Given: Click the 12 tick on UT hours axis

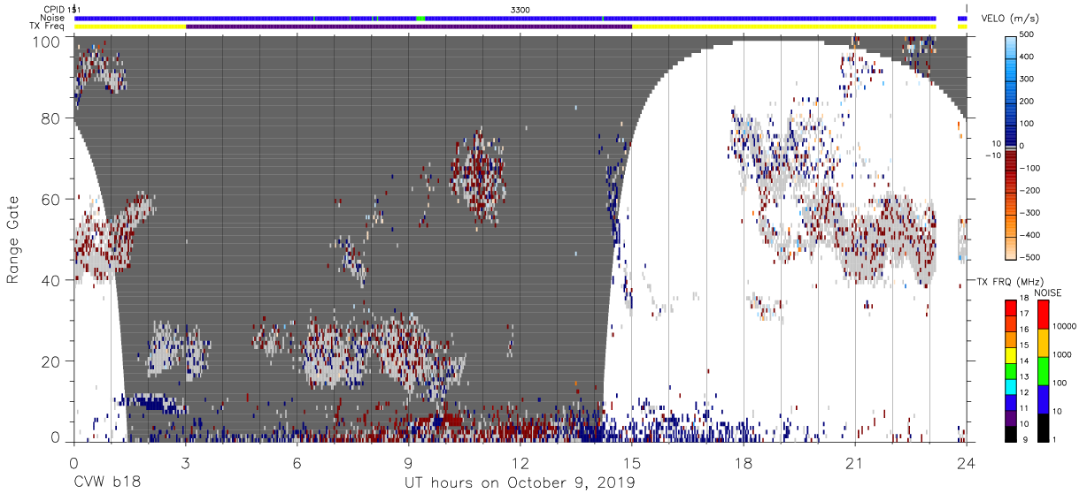Looking at the screenshot, I should click(520, 462).
